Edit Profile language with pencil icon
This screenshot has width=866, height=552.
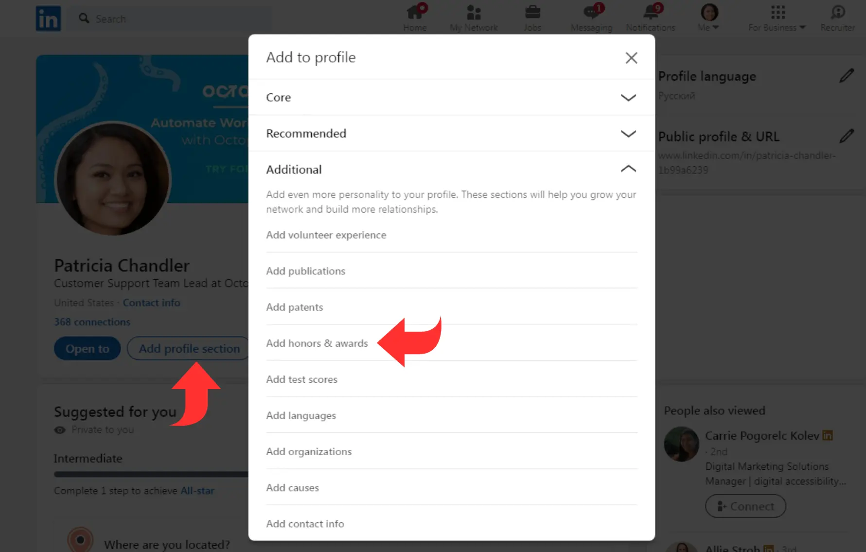click(x=847, y=76)
